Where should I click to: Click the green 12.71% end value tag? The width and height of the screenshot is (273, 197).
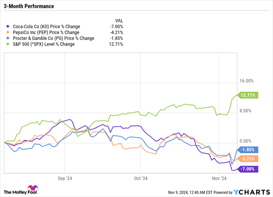[x=249, y=95]
